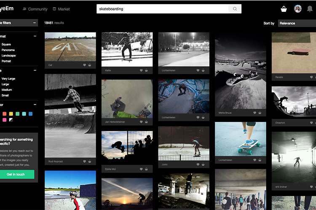This screenshot has height=210, width=316.
Task: Select the Square format filter
Action: (6, 44)
